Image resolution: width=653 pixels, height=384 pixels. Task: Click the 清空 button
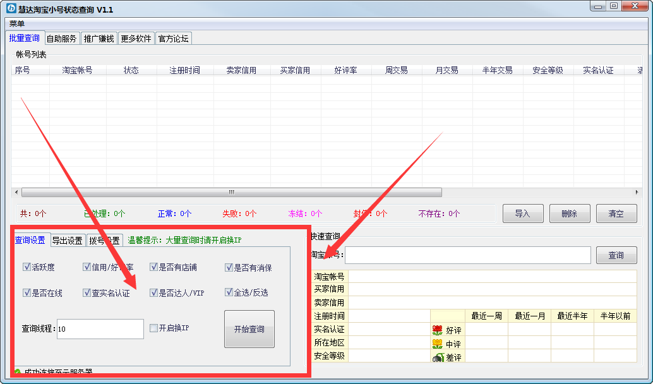[x=616, y=213]
